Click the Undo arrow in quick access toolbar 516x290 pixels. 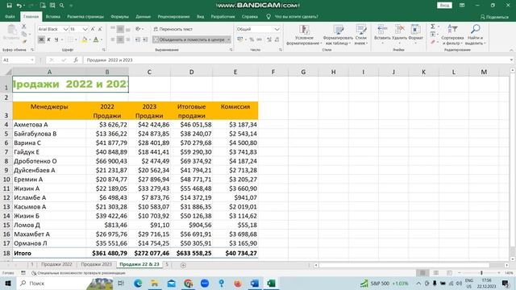pos(19,6)
